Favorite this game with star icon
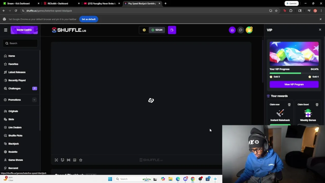Screen dimensions: 325x183 pos(81,160)
